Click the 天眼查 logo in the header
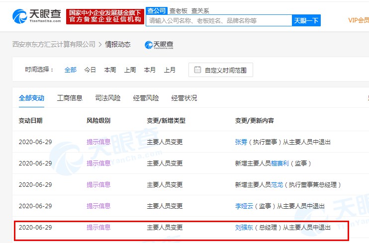Screen dimensions: 369x243 [37, 16]
